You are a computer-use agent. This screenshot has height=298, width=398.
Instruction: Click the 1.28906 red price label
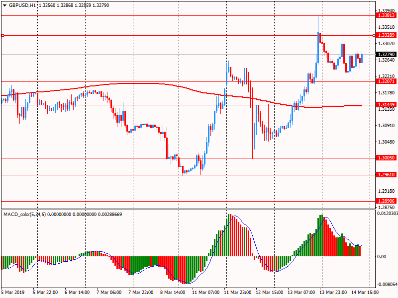(386, 201)
